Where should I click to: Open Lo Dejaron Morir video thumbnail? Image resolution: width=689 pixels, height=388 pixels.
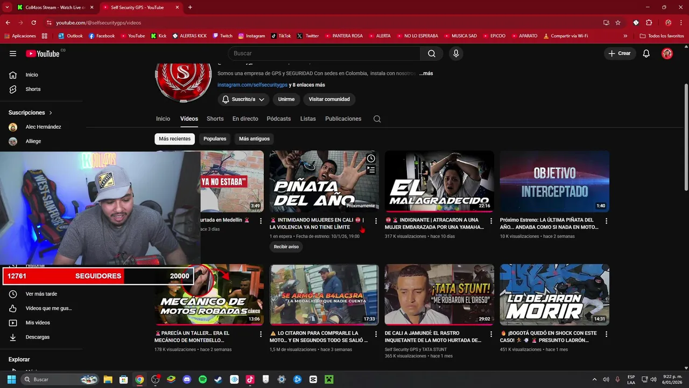point(554,294)
